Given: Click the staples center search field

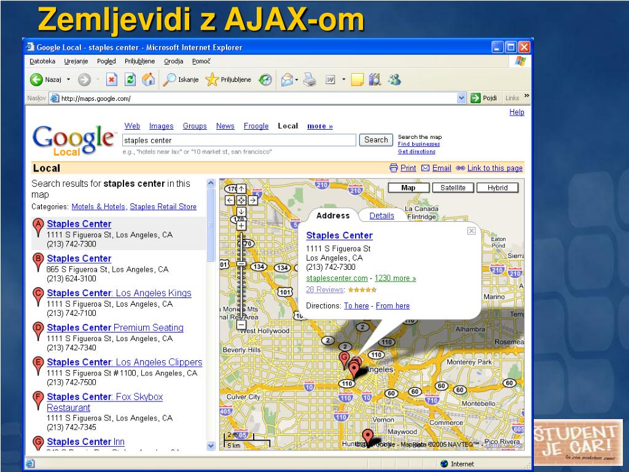Looking at the screenshot, I should coord(239,141).
